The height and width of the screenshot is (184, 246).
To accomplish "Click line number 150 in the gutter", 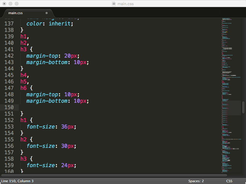I will pos(9,107).
